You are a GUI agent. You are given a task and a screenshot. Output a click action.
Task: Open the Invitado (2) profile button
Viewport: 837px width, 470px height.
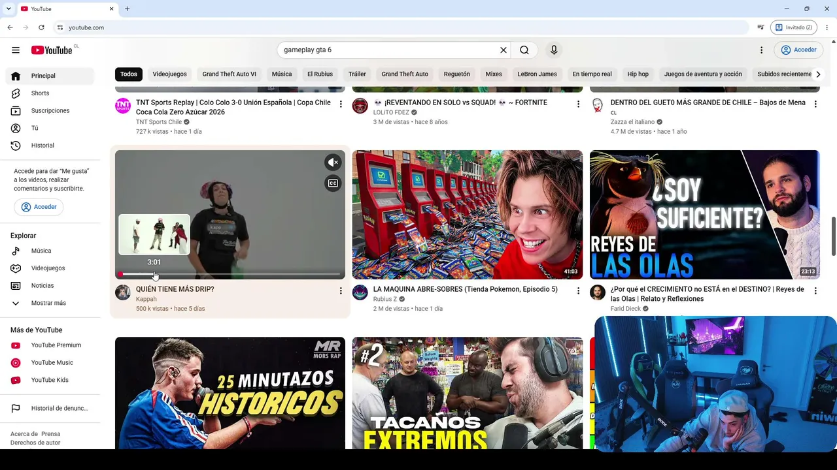pyautogui.click(x=794, y=27)
